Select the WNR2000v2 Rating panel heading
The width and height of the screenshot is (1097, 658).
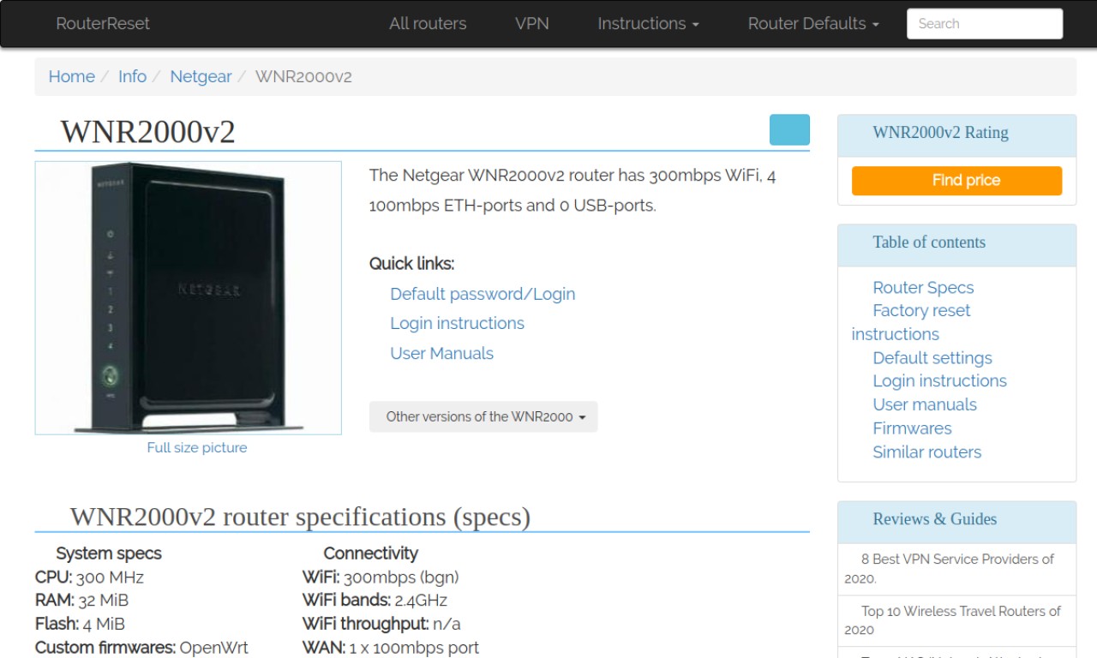click(x=940, y=133)
